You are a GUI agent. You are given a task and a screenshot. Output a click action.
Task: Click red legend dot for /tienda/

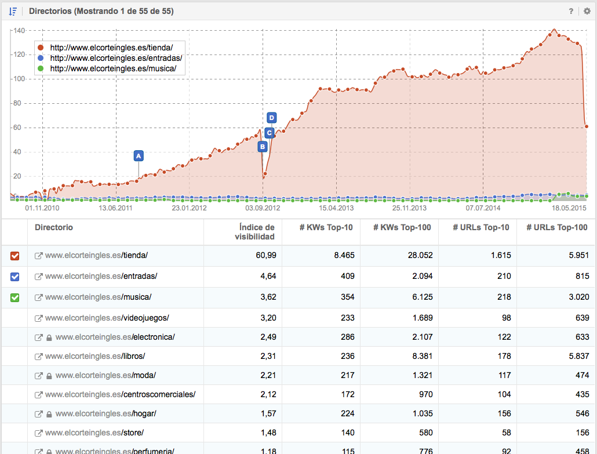(40, 48)
